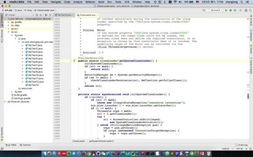
Task: Click getSystemClassLoader() in the breadcrumb bar
Action: (x=101, y=141)
